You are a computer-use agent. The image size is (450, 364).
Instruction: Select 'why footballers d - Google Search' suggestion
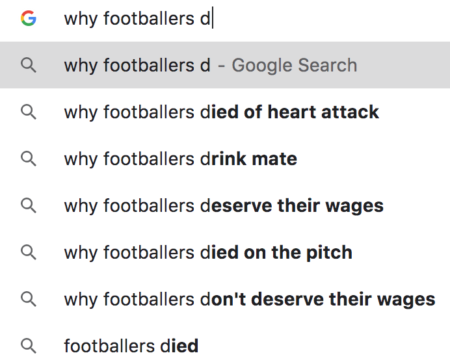coord(225,65)
